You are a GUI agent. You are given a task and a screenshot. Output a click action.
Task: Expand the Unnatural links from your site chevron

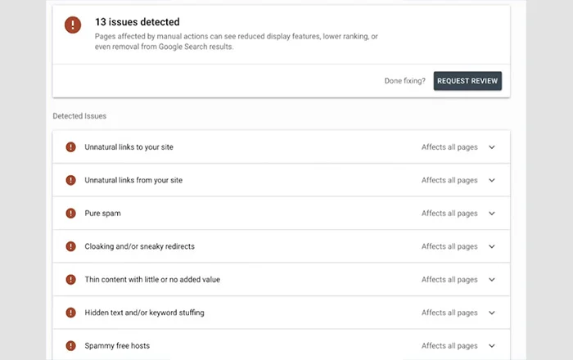coord(492,180)
